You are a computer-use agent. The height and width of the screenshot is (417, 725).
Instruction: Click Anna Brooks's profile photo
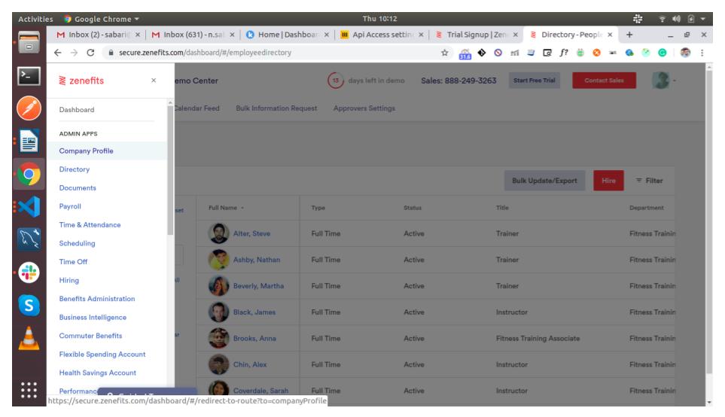tap(218, 339)
